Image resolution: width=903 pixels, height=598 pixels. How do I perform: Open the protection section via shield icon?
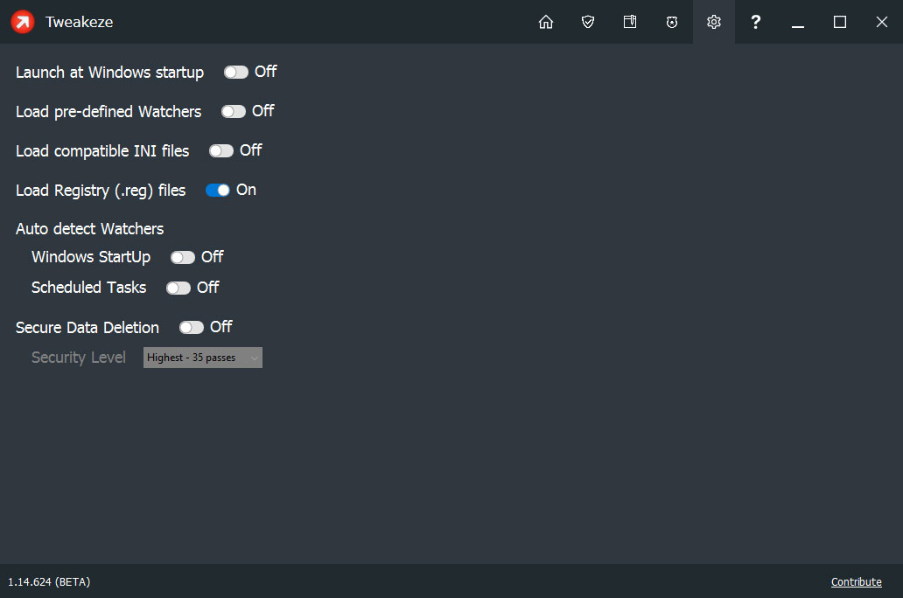[588, 22]
